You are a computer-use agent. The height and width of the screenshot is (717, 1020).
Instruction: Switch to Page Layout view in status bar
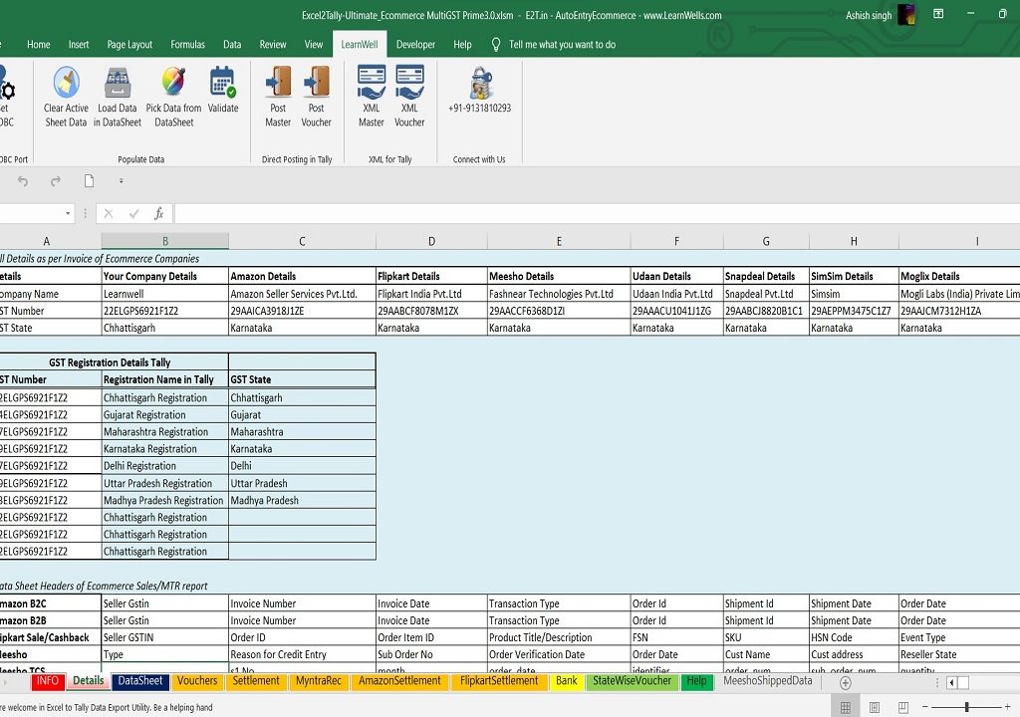click(x=874, y=707)
